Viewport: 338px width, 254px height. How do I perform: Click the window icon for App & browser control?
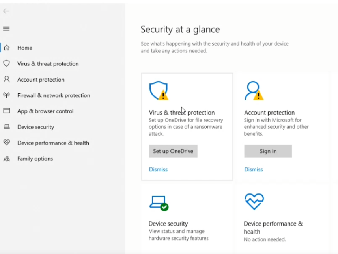point(7,111)
